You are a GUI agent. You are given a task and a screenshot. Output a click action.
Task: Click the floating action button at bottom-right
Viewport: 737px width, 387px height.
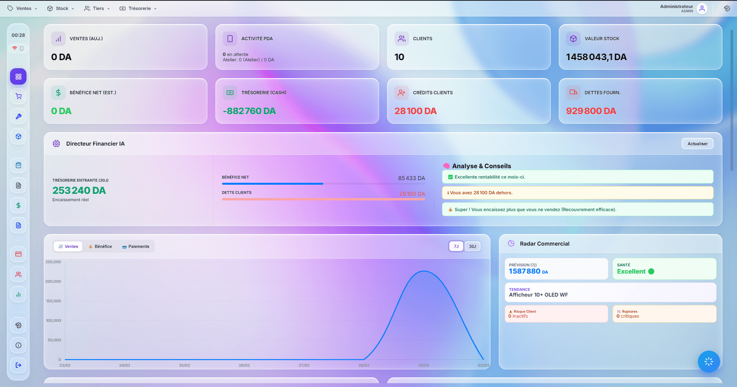(709, 362)
